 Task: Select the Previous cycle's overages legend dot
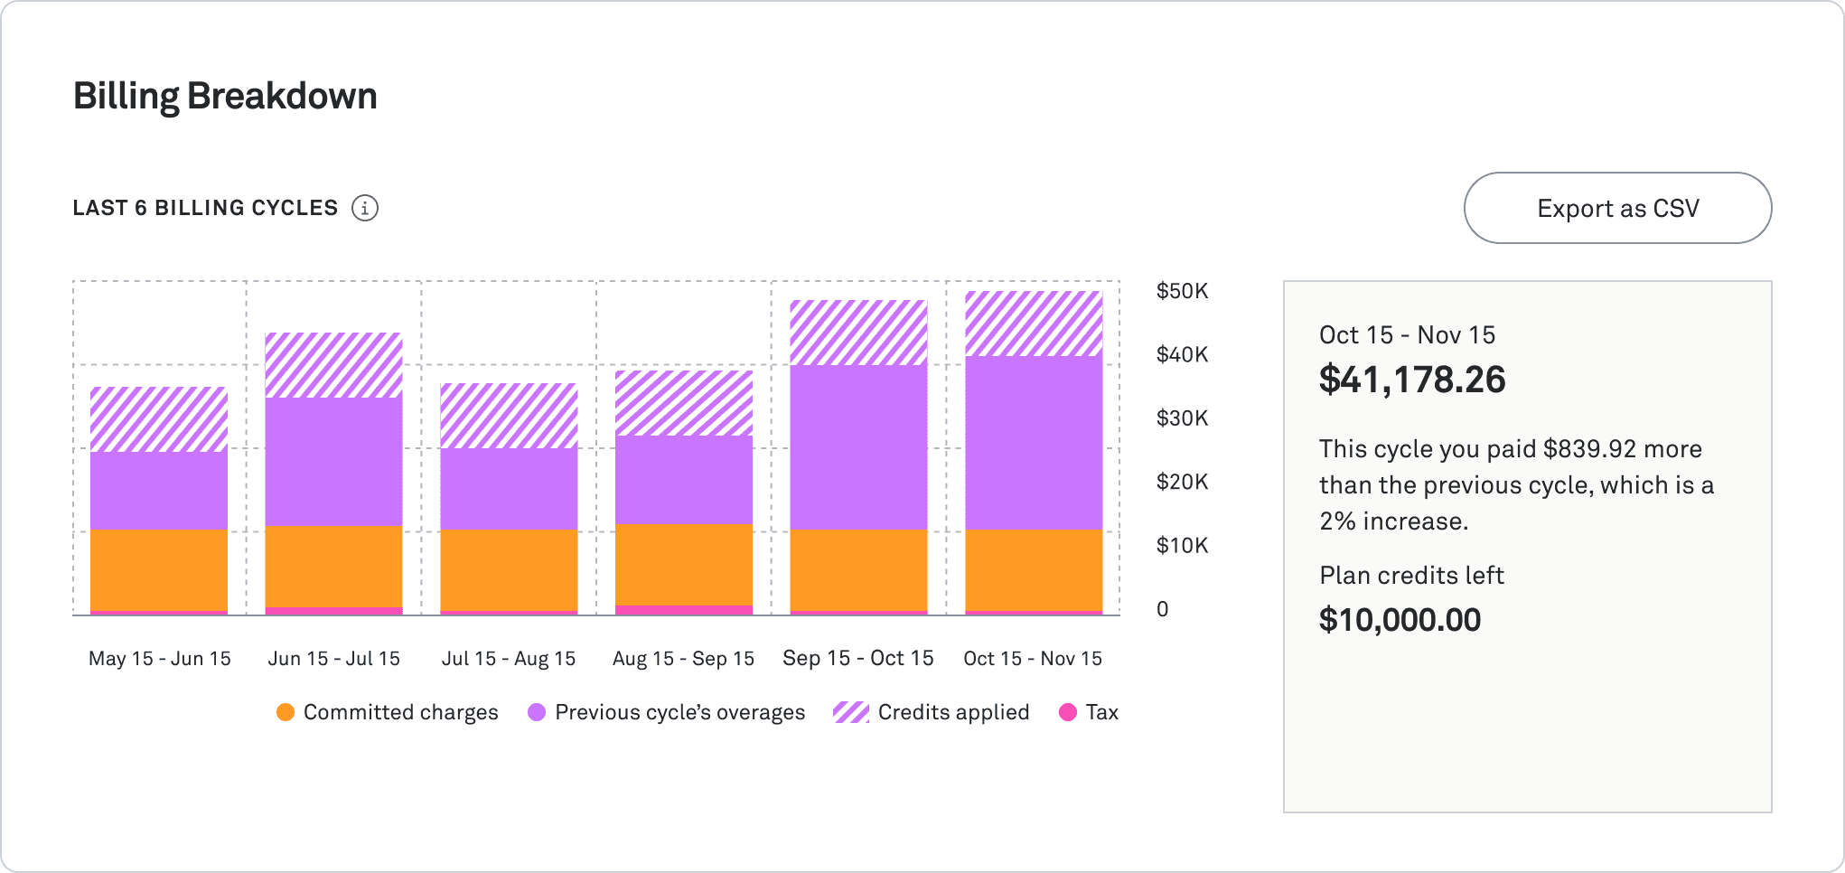pyautogui.click(x=539, y=712)
